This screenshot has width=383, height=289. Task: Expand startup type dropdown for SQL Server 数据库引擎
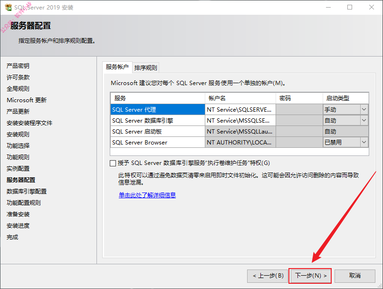pos(364,120)
